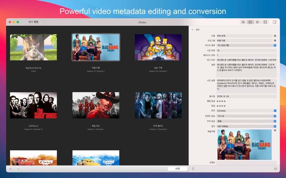The height and width of the screenshot is (178, 286).
Task: Click the "Season 1, Episode 1" caption
Action: tap(96, 129)
